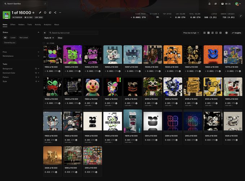This screenshot has width=245, height=181.
Task: Switch to the Analytics tab
Action: (48, 25)
